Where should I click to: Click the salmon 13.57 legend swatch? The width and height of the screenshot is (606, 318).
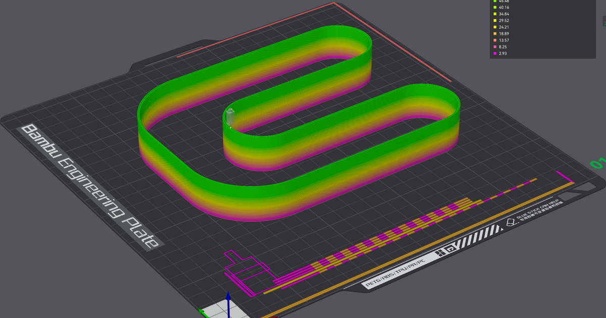tap(494, 40)
